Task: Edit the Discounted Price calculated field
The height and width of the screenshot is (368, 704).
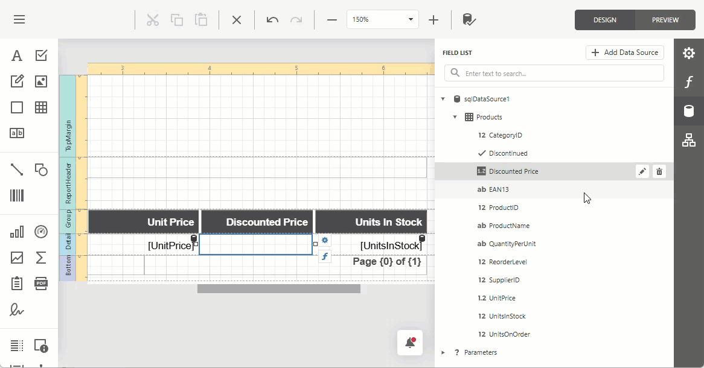Action: coord(642,171)
